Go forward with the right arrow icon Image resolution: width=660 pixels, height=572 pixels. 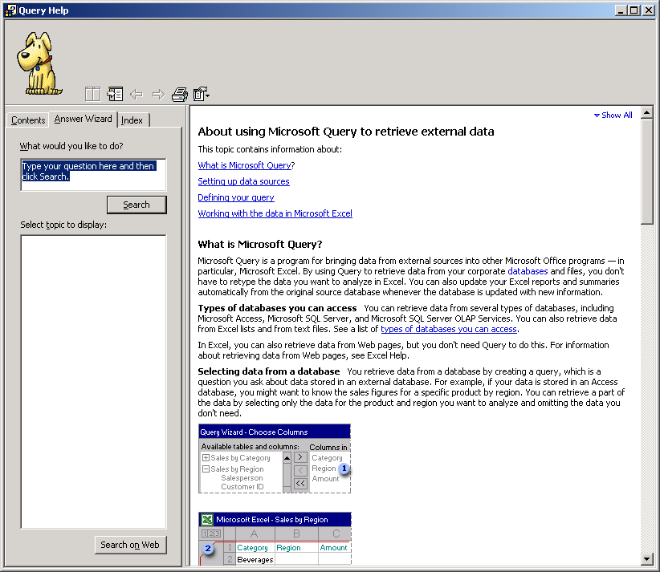point(158,94)
